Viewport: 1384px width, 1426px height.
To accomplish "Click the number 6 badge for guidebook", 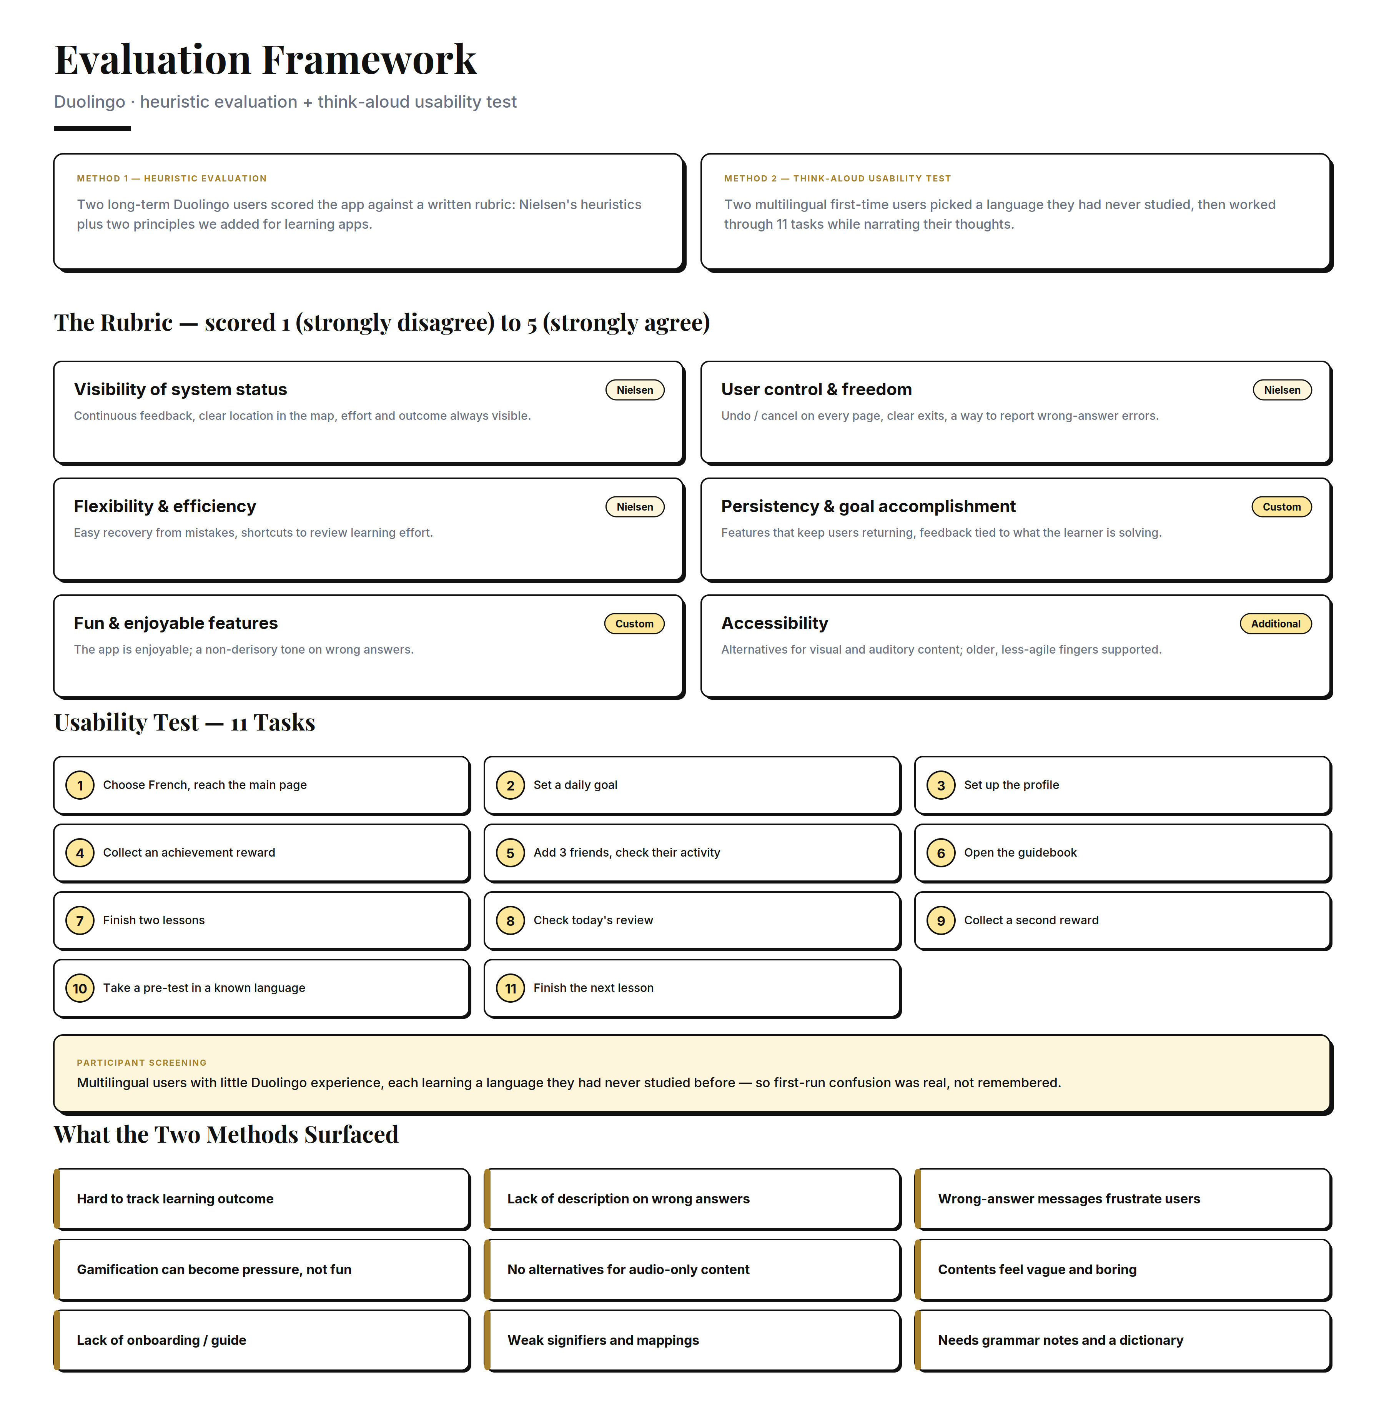I will pos(942,854).
